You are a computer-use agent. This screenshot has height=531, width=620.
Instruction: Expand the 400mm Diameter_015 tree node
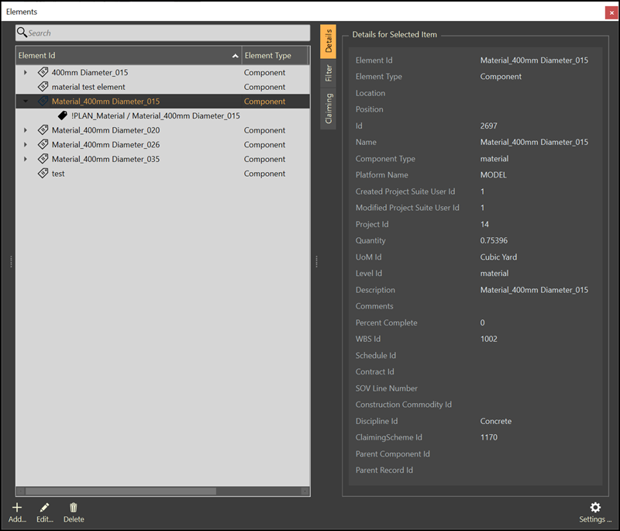(26, 73)
